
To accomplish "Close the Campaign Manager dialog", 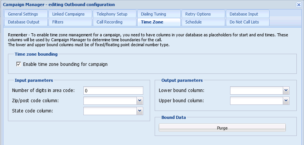I will point(299,5).
